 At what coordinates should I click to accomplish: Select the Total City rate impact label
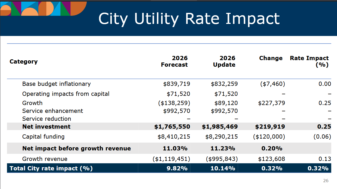[51, 168]
